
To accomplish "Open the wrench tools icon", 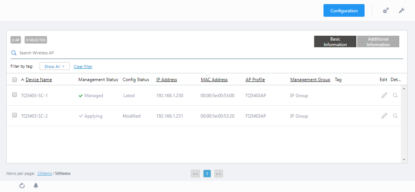I will [402, 11].
